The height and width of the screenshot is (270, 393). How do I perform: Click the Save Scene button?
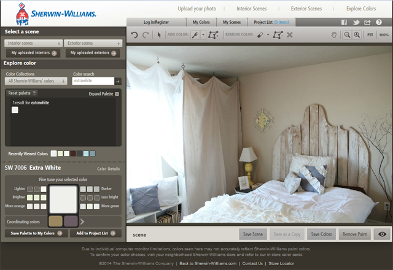253,234
